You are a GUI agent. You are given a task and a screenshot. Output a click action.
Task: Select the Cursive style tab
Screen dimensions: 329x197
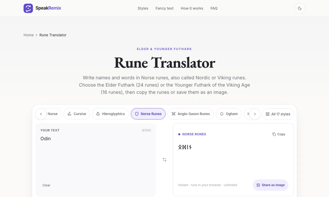coord(77,114)
